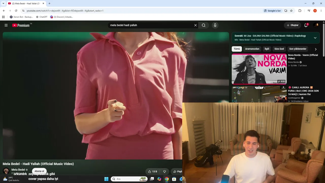325x183 pixels.
Task: Like the video with thumbs up
Action: (x=153, y=172)
